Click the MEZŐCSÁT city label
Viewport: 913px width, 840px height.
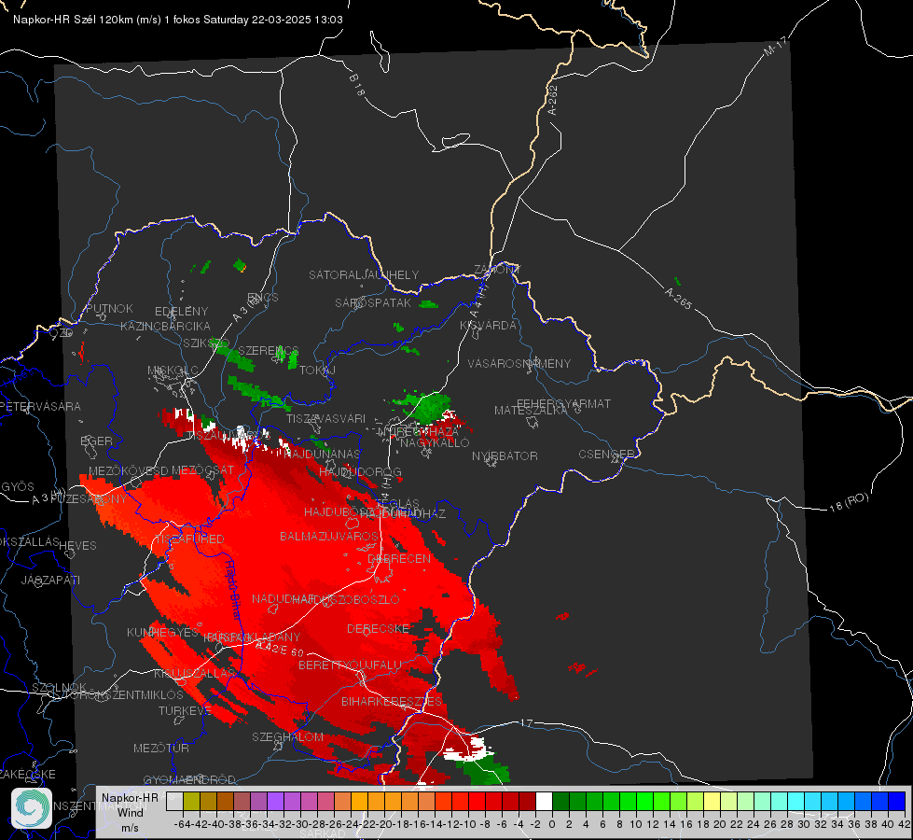[202, 469]
